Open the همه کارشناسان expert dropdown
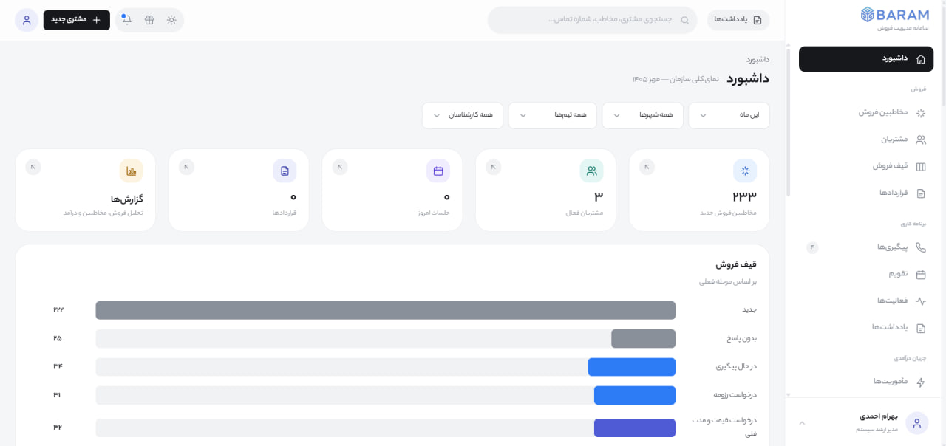 pos(463,115)
